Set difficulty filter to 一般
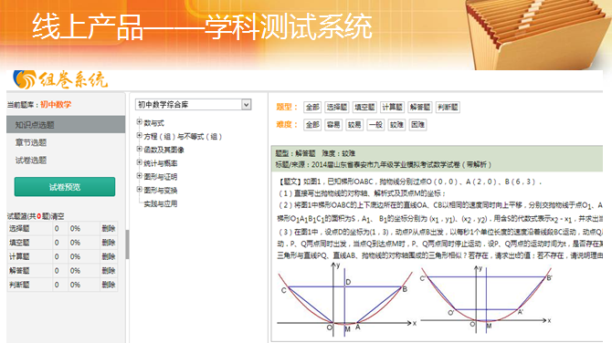The image size is (612, 343). click(375, 125)
